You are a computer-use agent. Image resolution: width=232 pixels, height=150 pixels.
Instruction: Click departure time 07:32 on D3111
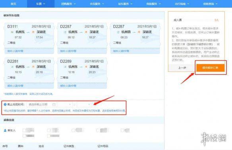[x=18, y=38]
